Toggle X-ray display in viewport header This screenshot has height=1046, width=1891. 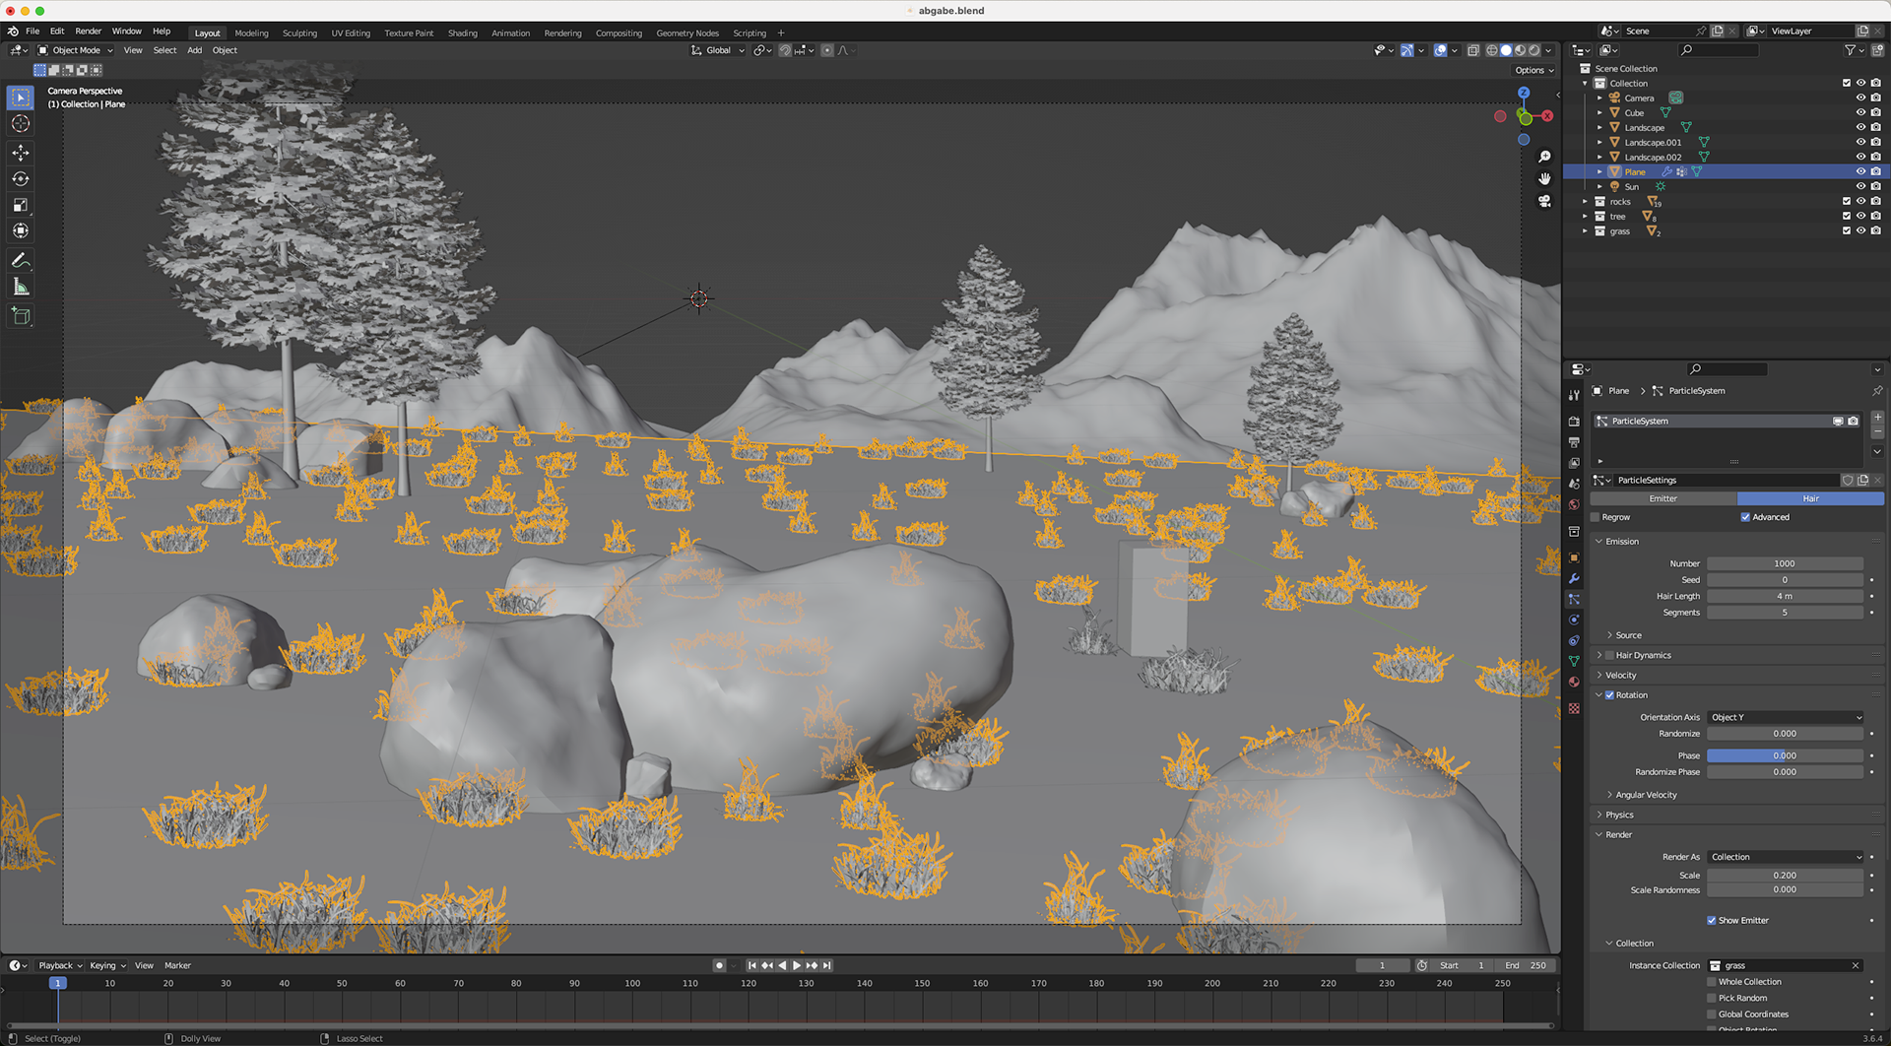click(1473, 50)
